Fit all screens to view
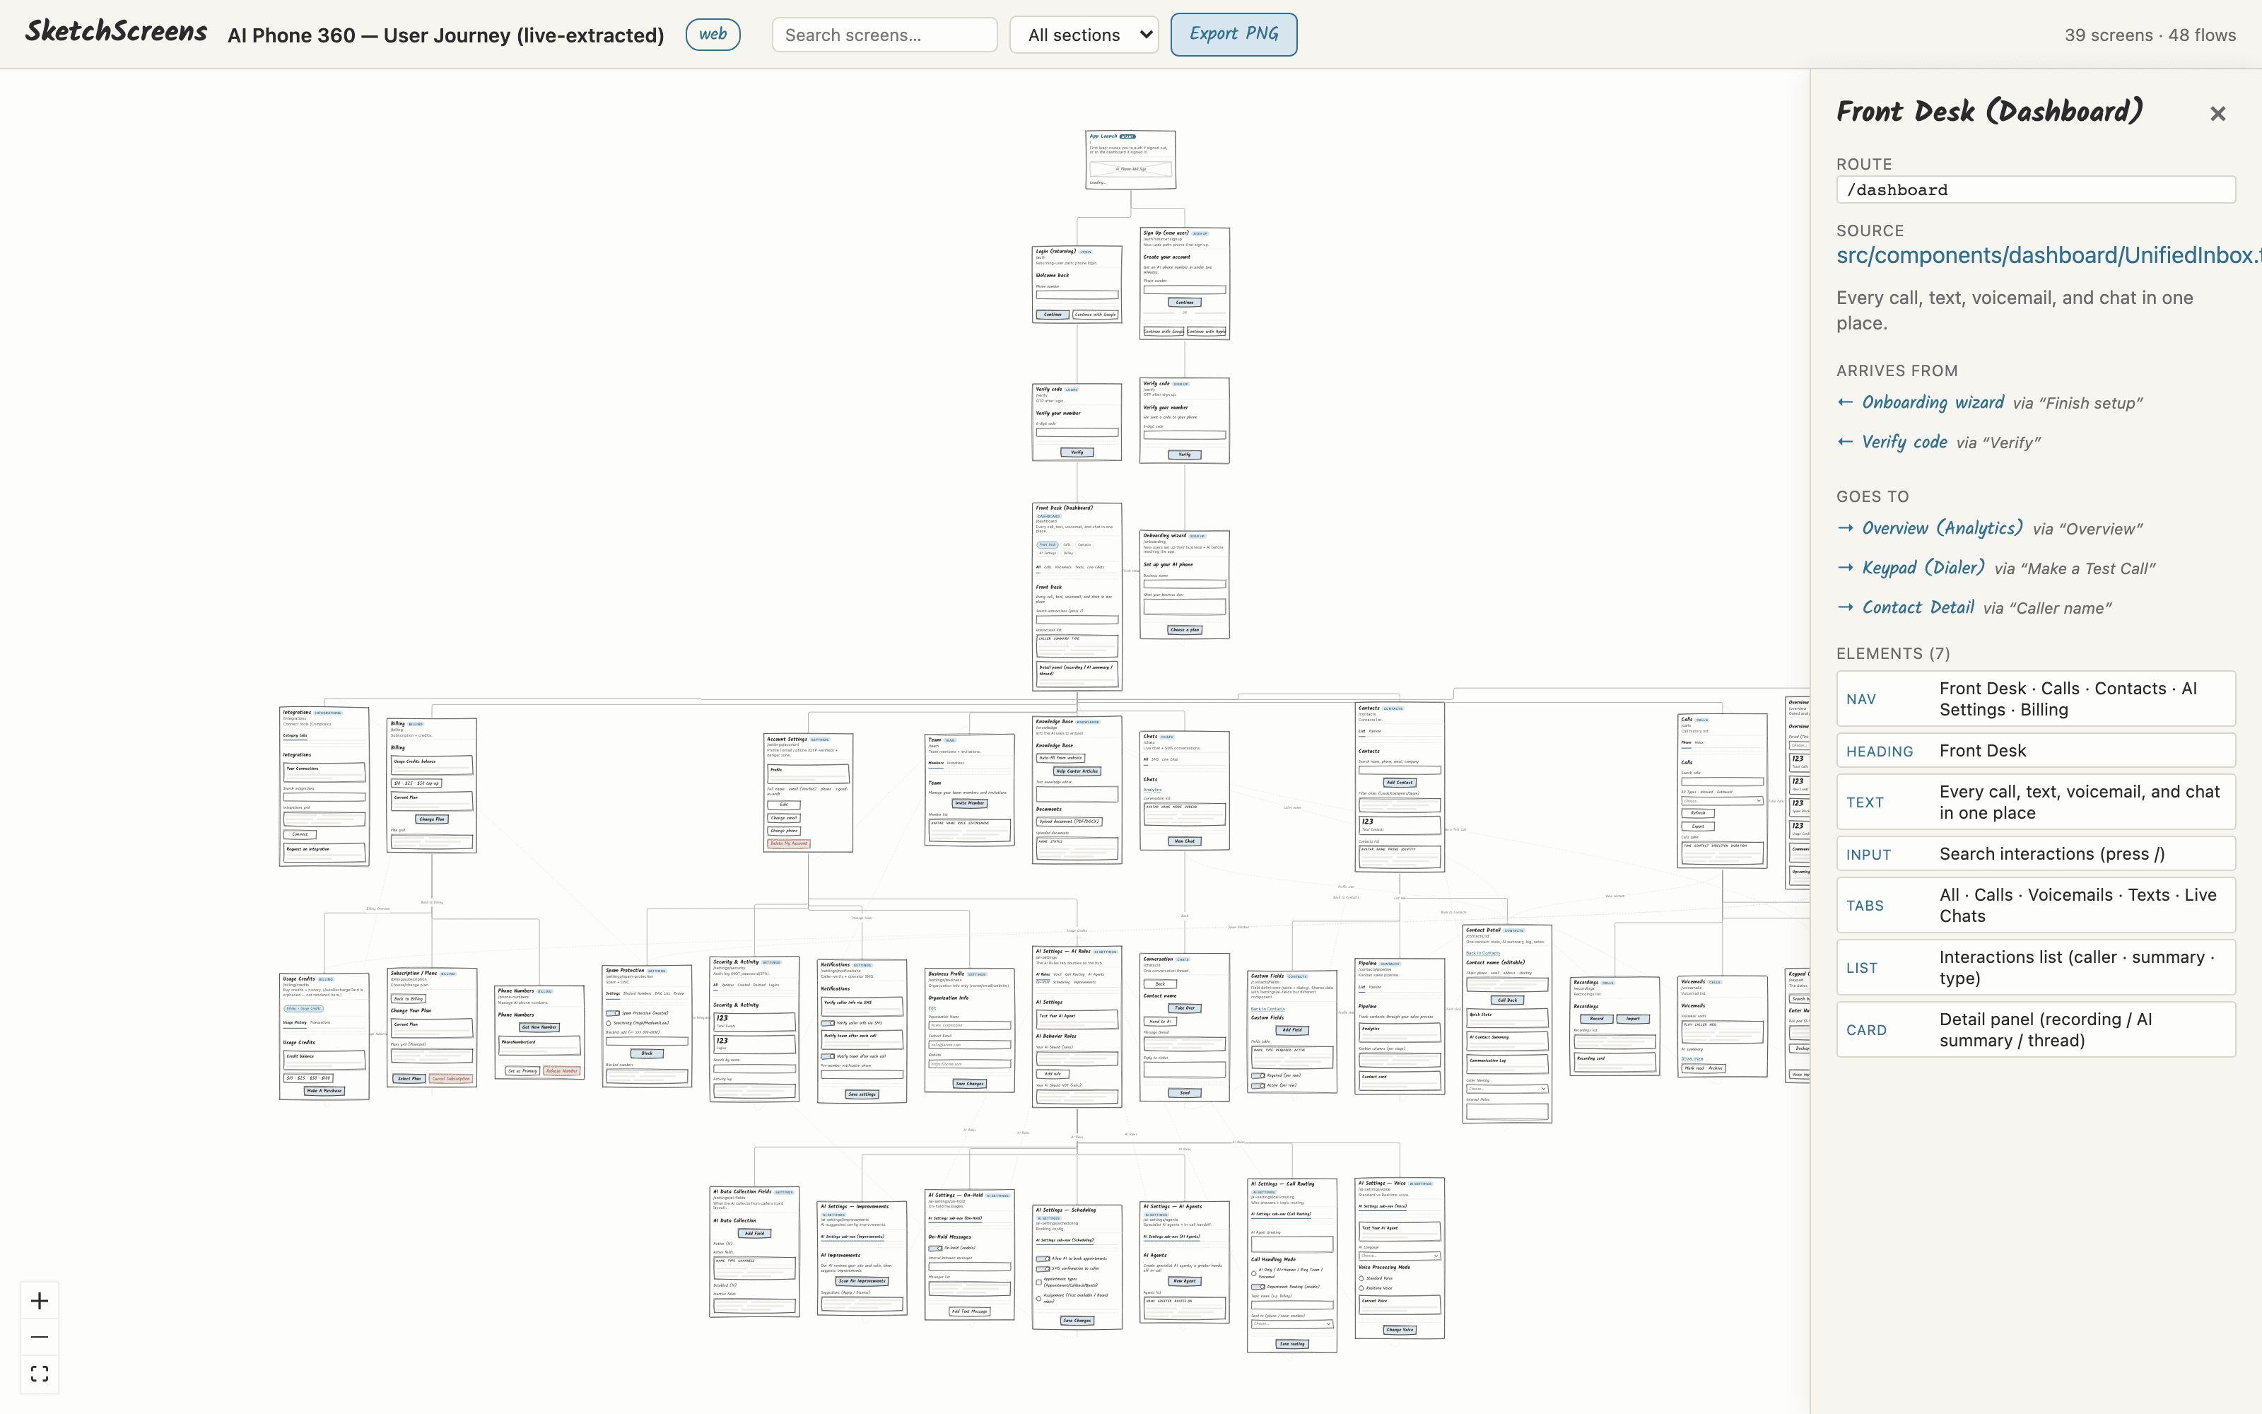2262x1414 pixels. point(40,1374)
